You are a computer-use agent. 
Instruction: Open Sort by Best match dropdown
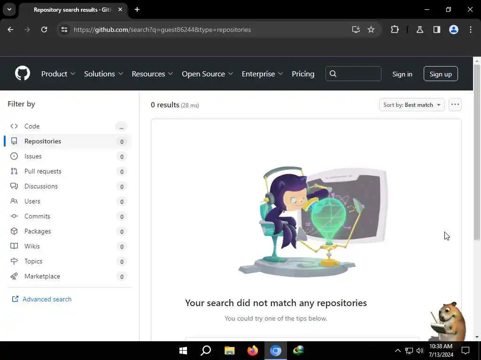[411, 105]
